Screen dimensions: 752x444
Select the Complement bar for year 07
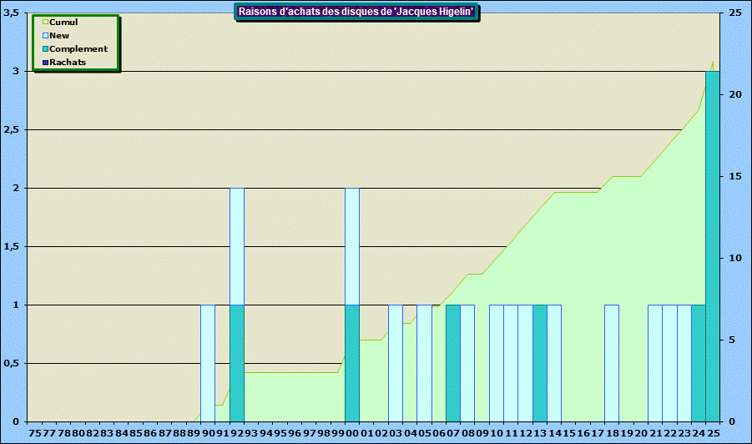pyautogui.click(x=453, y=363)
